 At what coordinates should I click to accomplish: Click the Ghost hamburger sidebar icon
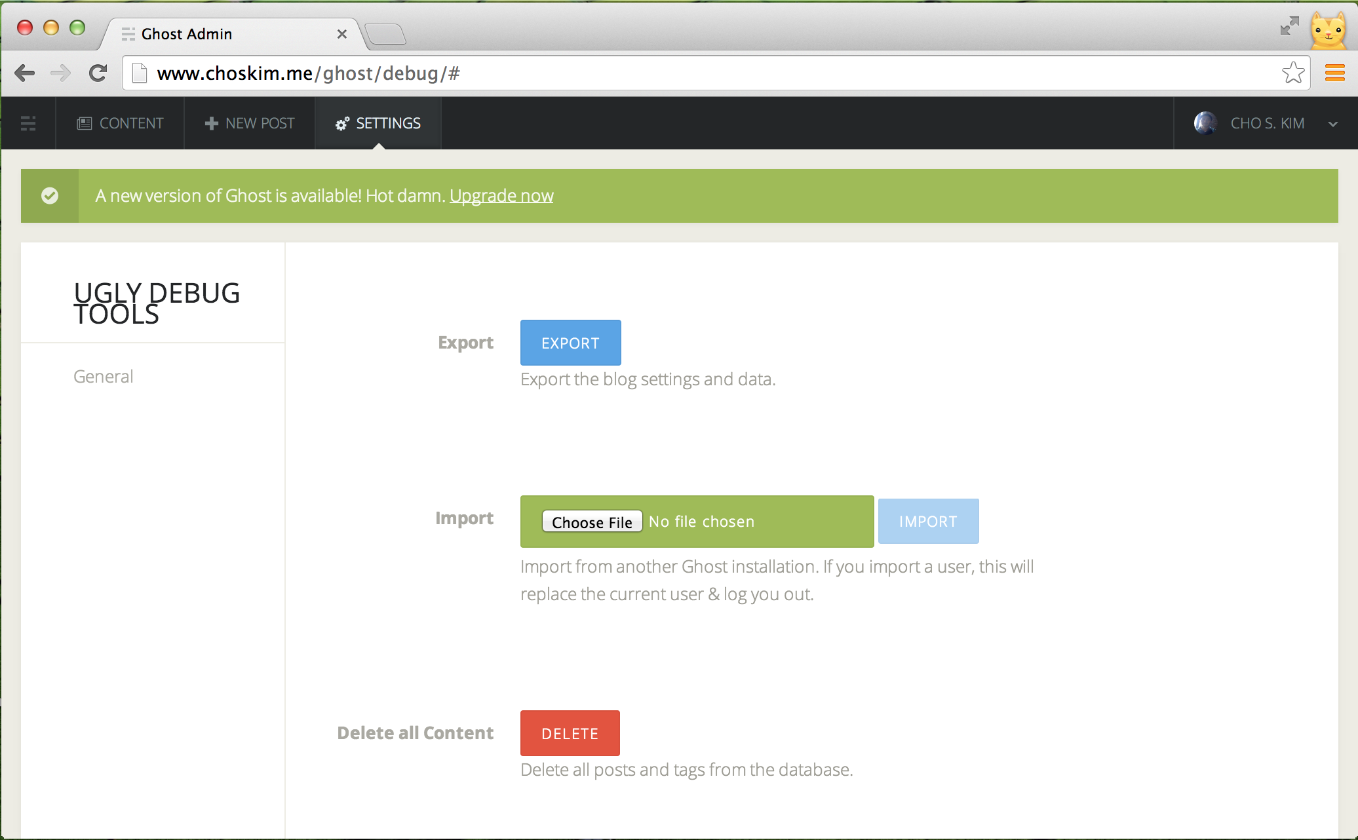pyautogui.click(x=28, y=123)
